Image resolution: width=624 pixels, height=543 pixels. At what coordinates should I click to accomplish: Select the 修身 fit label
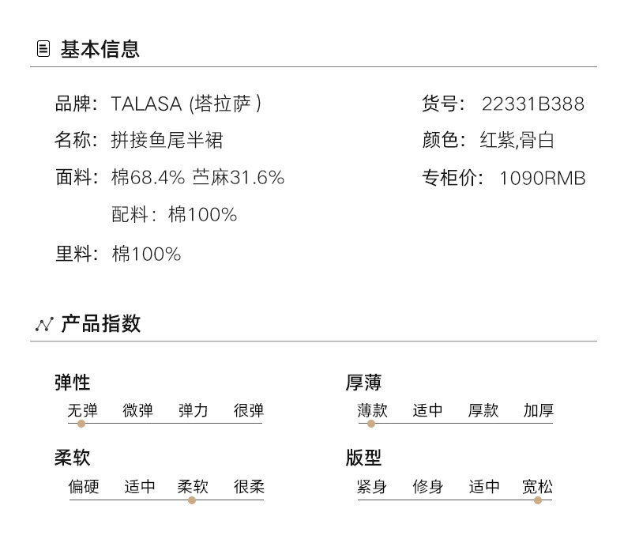(427, 486)
